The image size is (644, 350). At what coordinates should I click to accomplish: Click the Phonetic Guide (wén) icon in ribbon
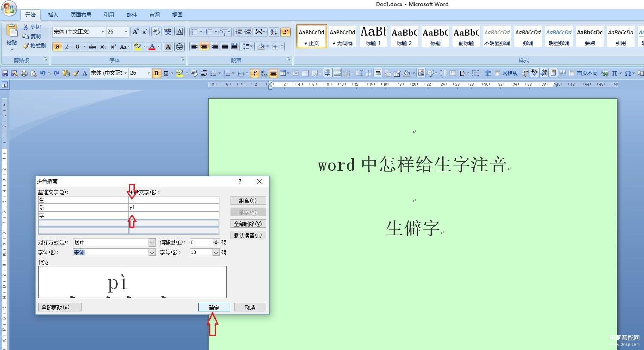168,32
